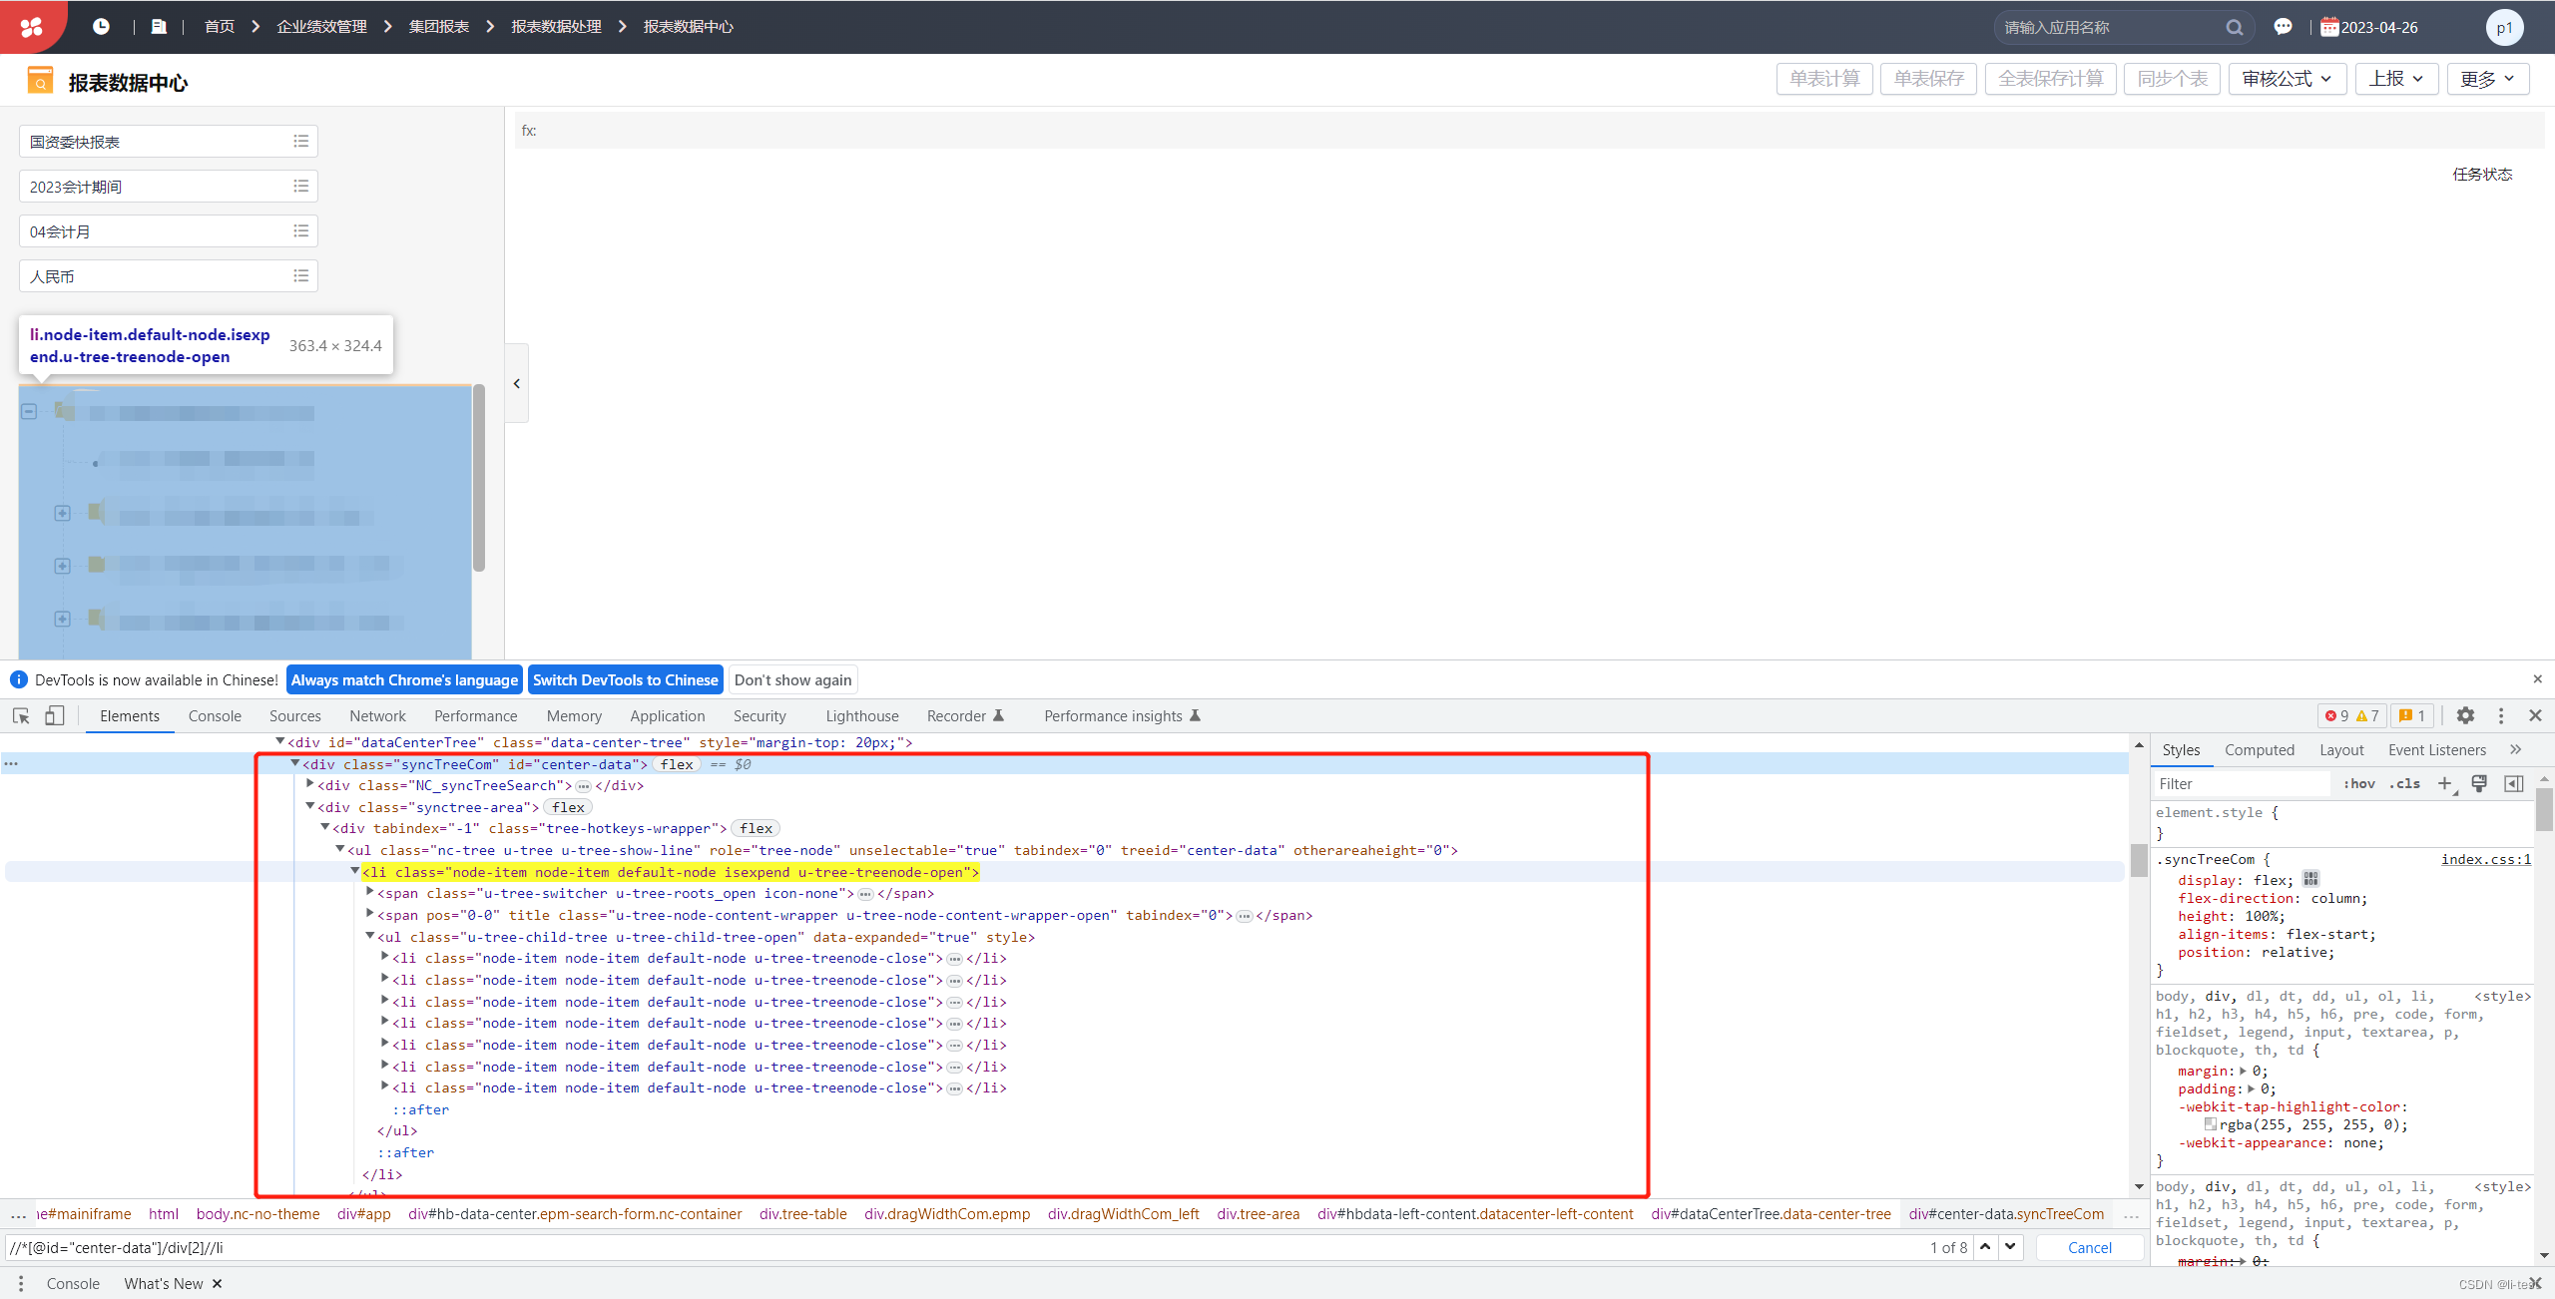Toggle the flex badge on center-data div
The image size is (2555, 1299).
(677, 764)
